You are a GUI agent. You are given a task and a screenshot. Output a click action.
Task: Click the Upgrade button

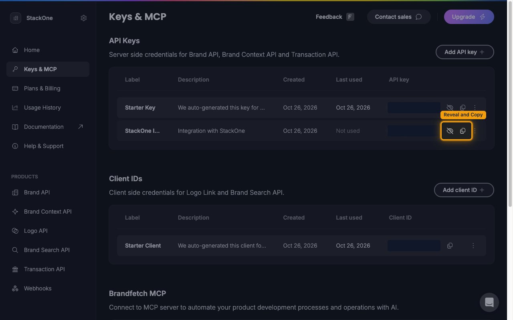pos(469,17)
